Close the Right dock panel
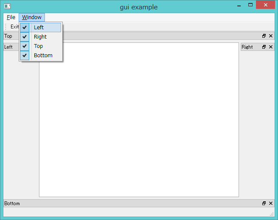The width and height of the screenshot is (278, 220). [271, 47]
